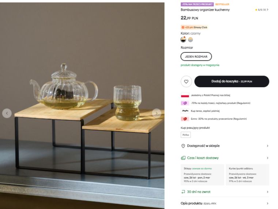Image resolution: width=278 pixels, height=209 pixels.
Task: Show previous product photo with left arrow
Action: [7, 113]
